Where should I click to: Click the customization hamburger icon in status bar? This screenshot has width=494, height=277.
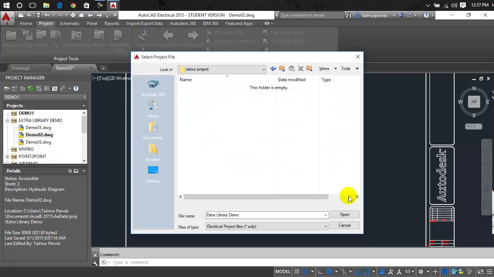point(489,272)
